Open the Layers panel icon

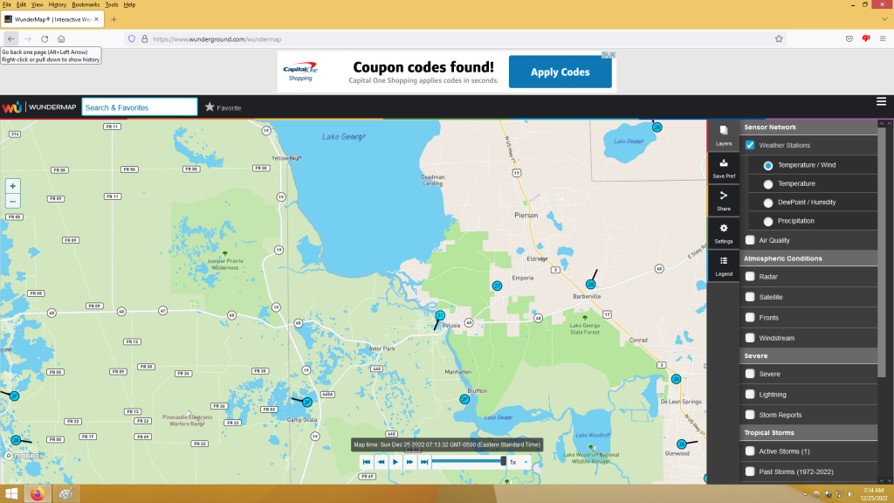pyautogui.click(x=724, y=135)
